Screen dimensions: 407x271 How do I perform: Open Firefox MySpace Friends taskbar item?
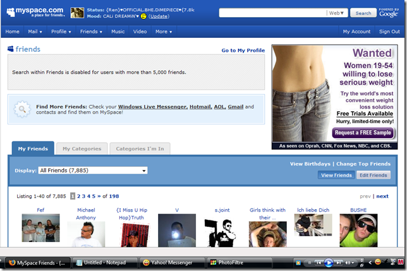coord(38,263)
